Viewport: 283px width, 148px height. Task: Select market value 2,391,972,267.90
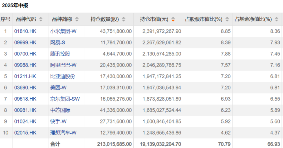coord(162,31)
